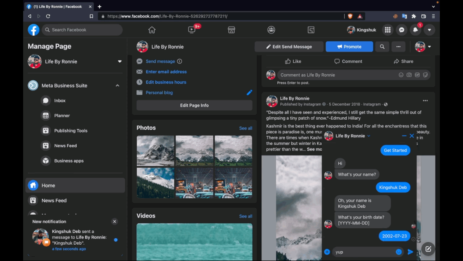
Task: Collapse the Meta Business Suite section
Action: [117, 85]
